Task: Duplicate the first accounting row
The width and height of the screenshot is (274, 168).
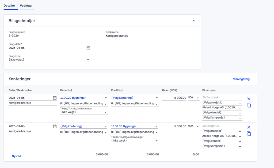Action: coord(249,105)
